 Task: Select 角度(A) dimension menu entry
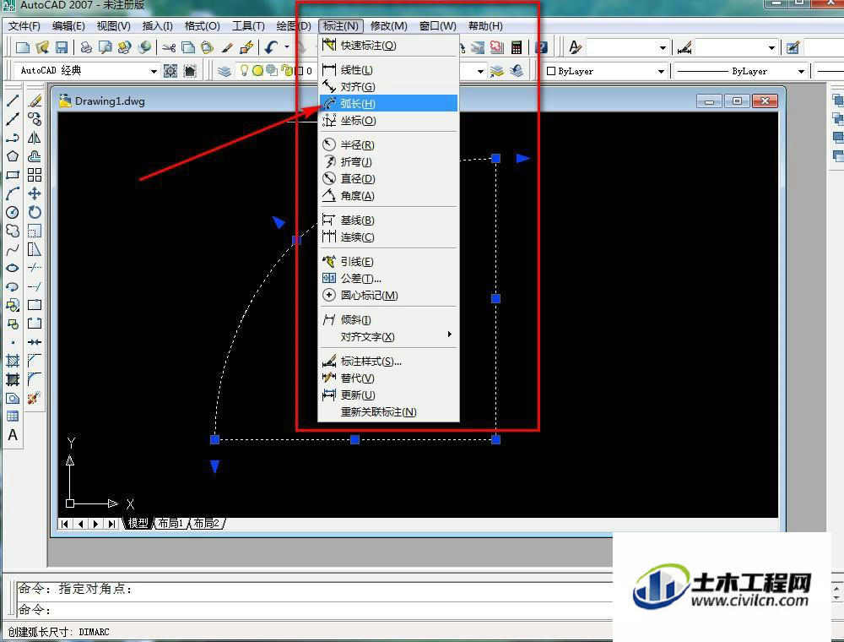tap(388, 195)
